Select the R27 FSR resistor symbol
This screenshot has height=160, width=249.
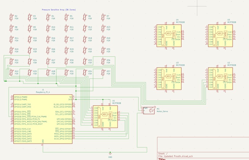pos(48,61)
